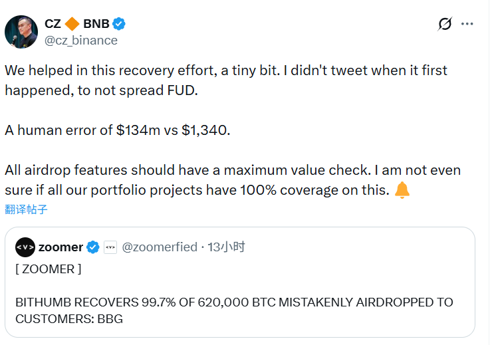
Task: Click the small affiliate badge beside zoomer
Action: [110, 247]
